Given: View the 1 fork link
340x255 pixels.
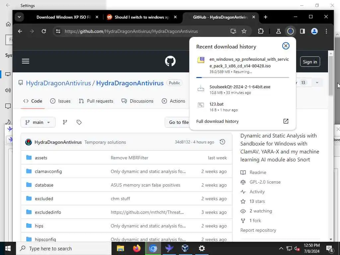Looking at the screenshot, I should (x=255, y=221).
